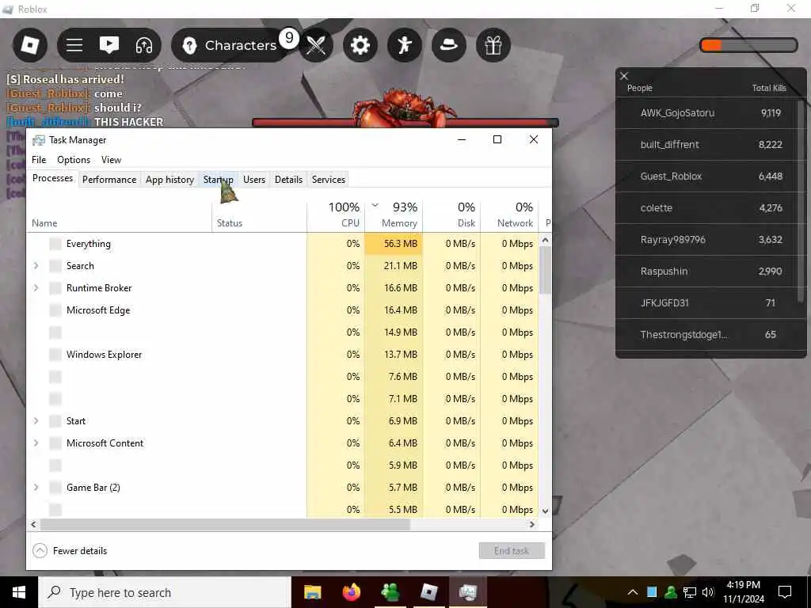The image size is (811, 608).
Task: Expand the Microsoft Content process group
Action: click(36, 443)
